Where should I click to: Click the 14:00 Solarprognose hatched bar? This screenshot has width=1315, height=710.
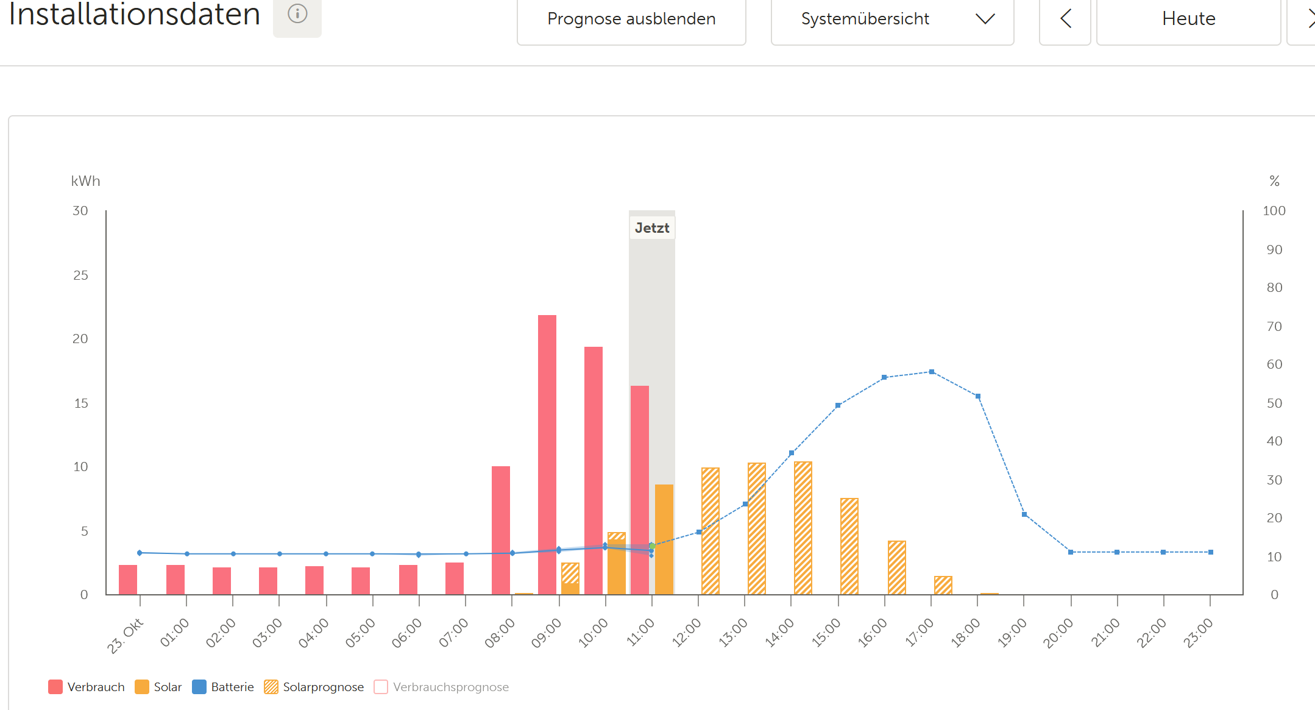(803, 527)
